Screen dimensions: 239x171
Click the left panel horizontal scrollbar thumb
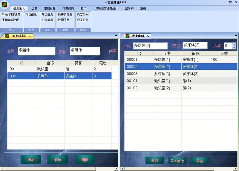pyautogui.click(x=50, y=169)
